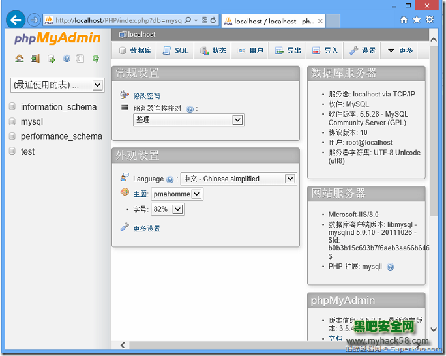Open the pmahomme theme dropdown
446x356 pixels.
pyautogui.click(x=177, y=194)
